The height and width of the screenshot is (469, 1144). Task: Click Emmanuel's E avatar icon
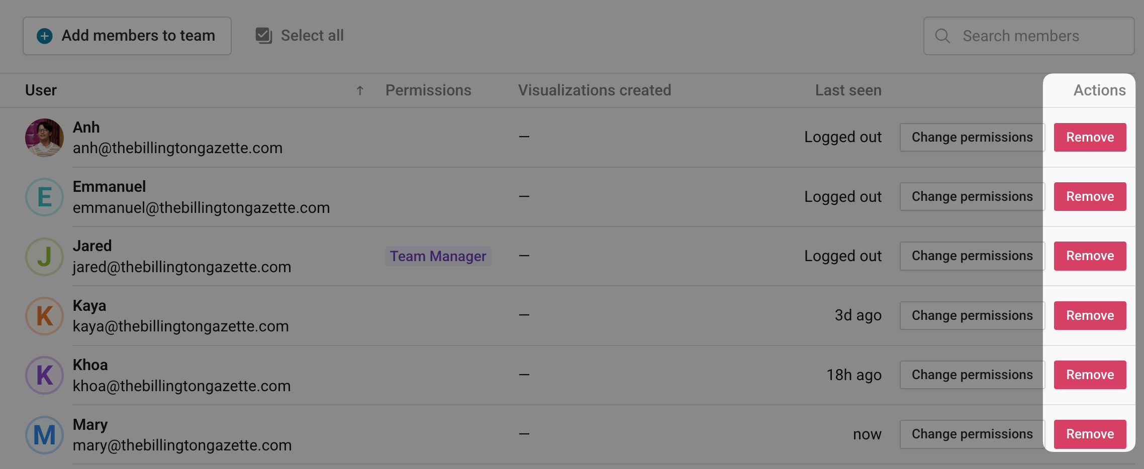[44, 197]
